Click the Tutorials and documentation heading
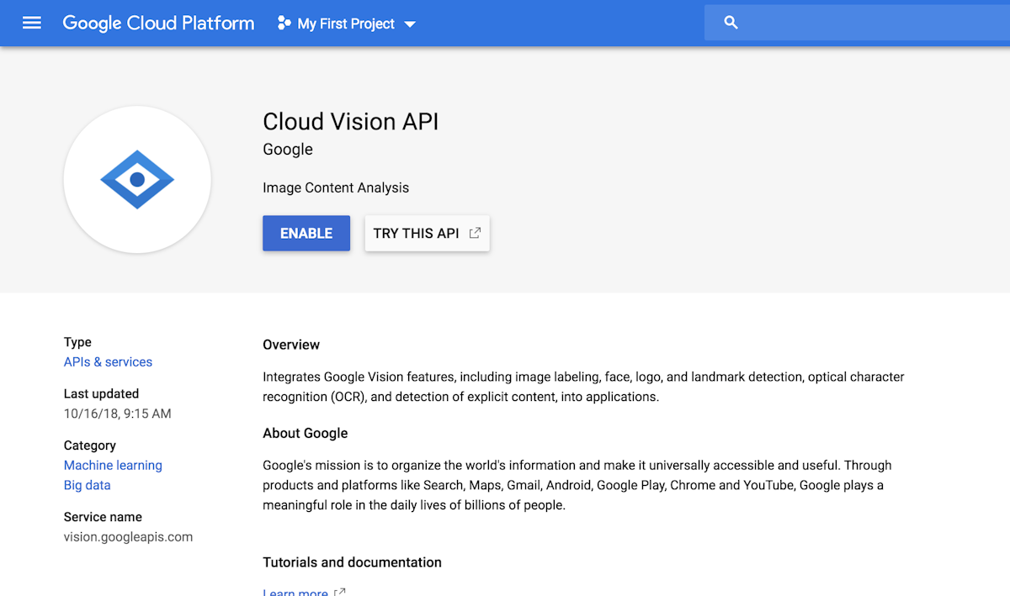Screen dimensions: 1010x596 pyautogui.click(x=352, y=562)
